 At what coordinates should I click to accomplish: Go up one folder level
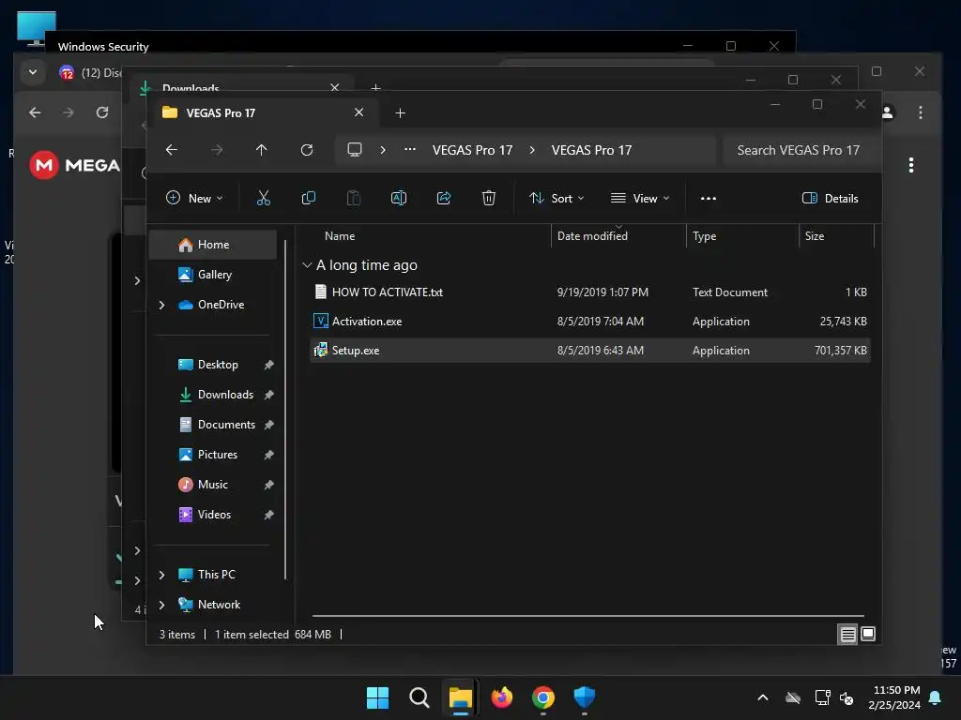coord(262,150)
